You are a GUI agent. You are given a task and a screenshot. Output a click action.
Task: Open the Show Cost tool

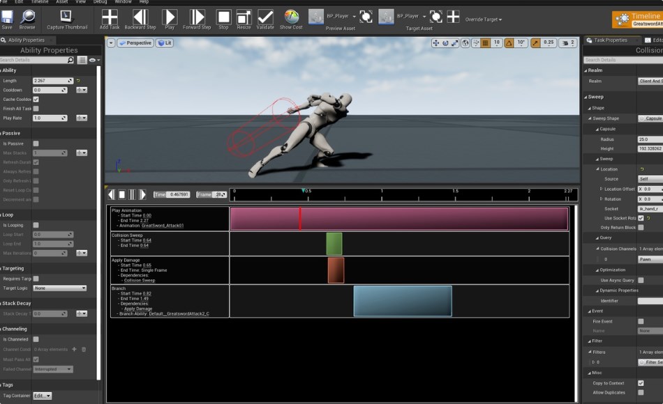(x=291, y=16)
